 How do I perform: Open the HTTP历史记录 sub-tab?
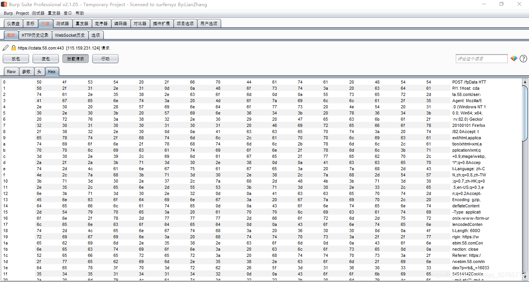35,35
